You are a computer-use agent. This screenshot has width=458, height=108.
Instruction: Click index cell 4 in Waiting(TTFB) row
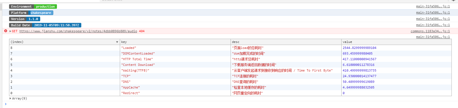pos(65,70)
